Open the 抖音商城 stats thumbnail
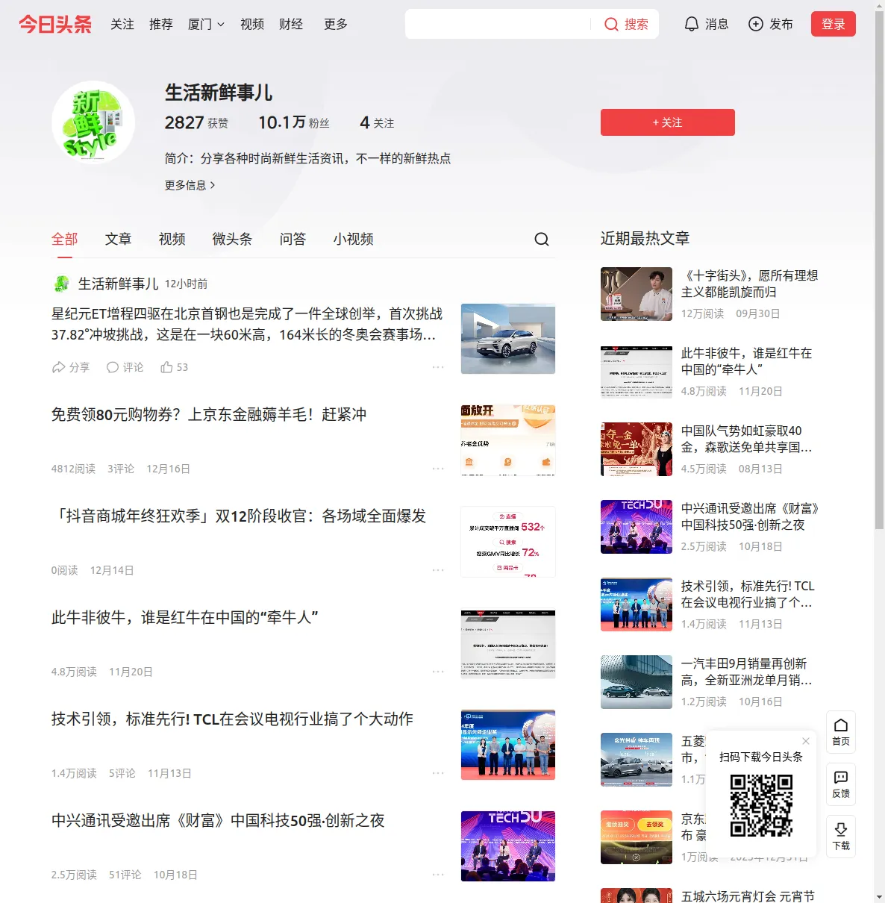Image resolution: width=885 pixels, height=903 pixels. point(508,542)
